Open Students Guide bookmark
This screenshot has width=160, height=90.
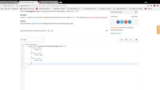click(x=105, y=9)
